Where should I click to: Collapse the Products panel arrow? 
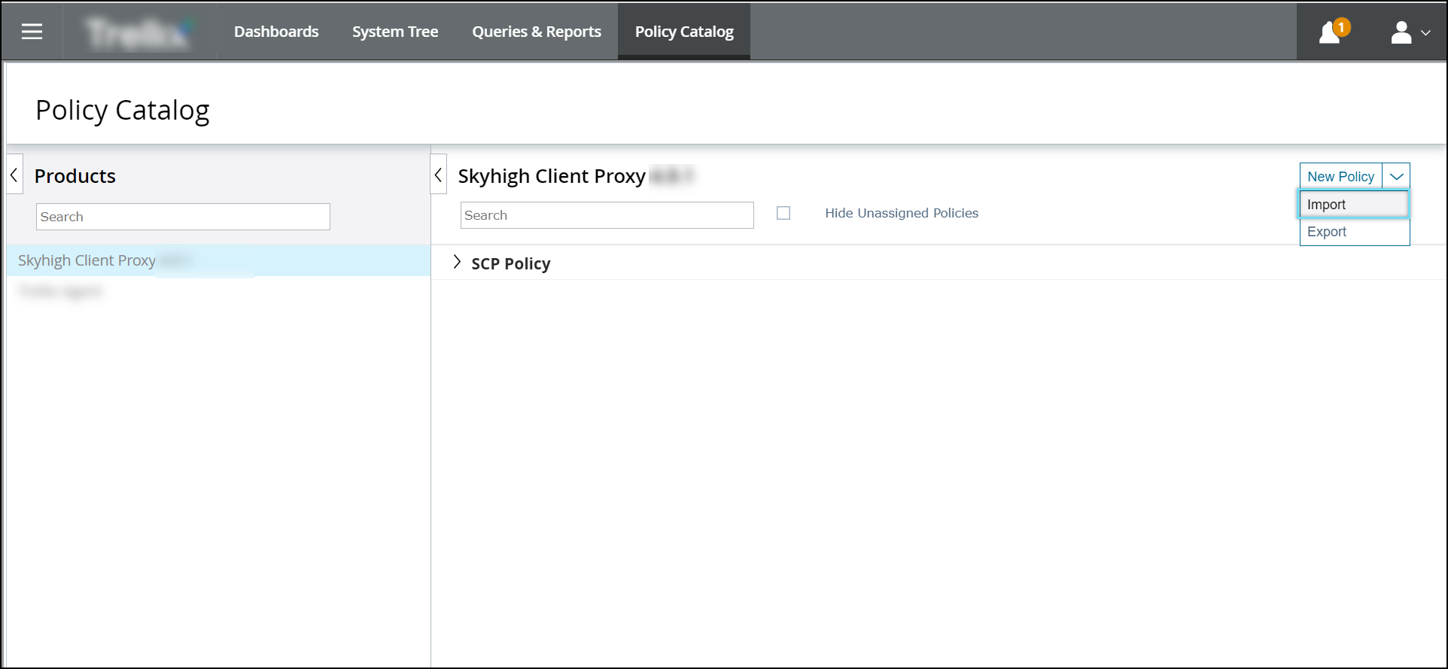tap(14, 175)
